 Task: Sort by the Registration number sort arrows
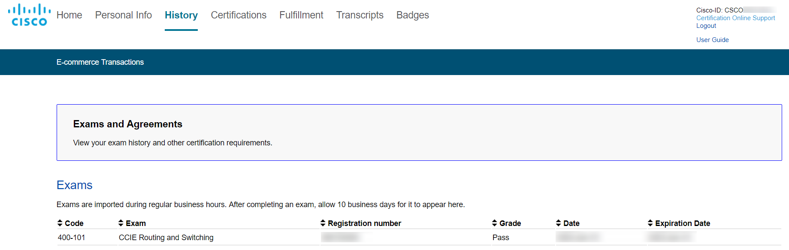point(323,223)
